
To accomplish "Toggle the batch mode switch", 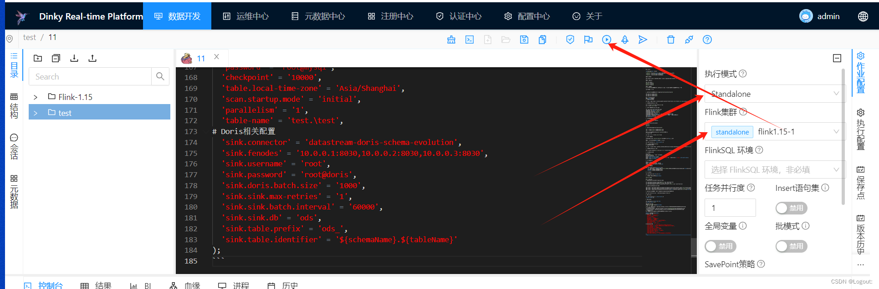I will (792, 246).
